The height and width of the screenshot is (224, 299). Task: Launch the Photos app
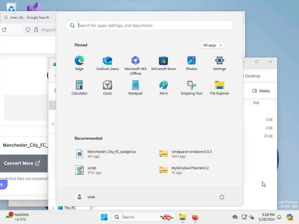[192, 63]
